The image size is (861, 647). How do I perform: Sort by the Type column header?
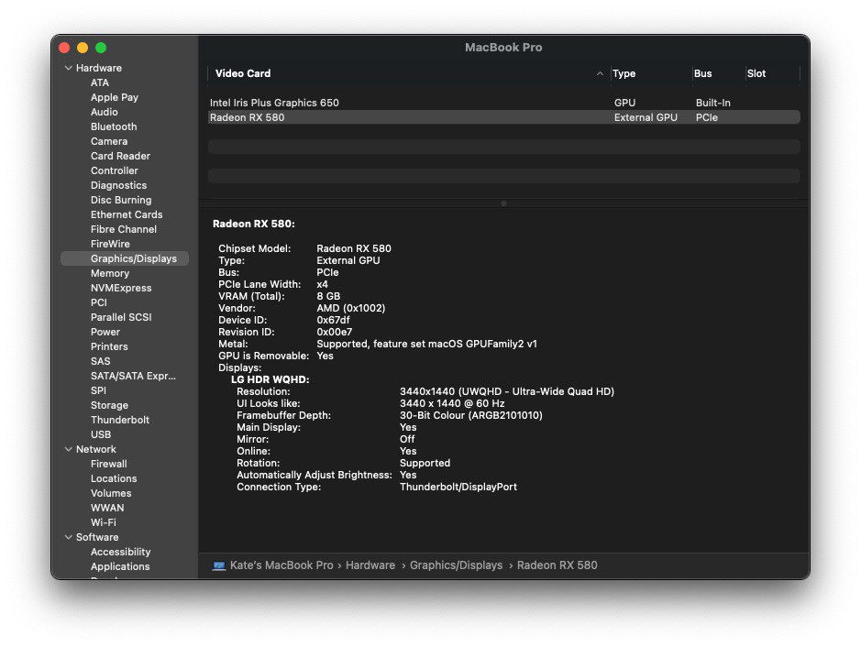click(624, 73)
